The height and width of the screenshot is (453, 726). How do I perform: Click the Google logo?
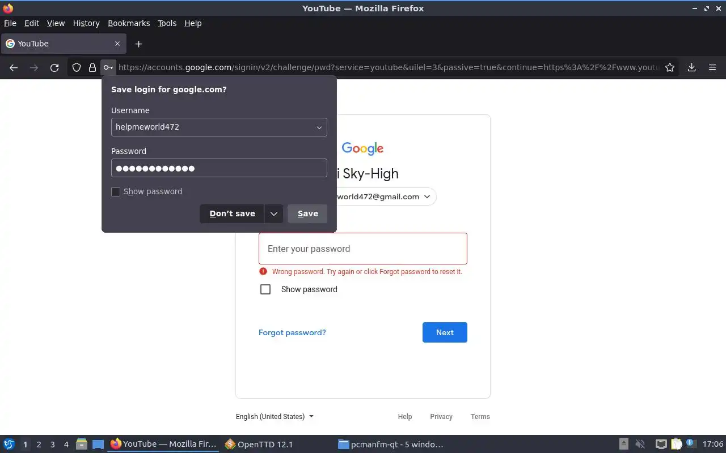[362, 149]
